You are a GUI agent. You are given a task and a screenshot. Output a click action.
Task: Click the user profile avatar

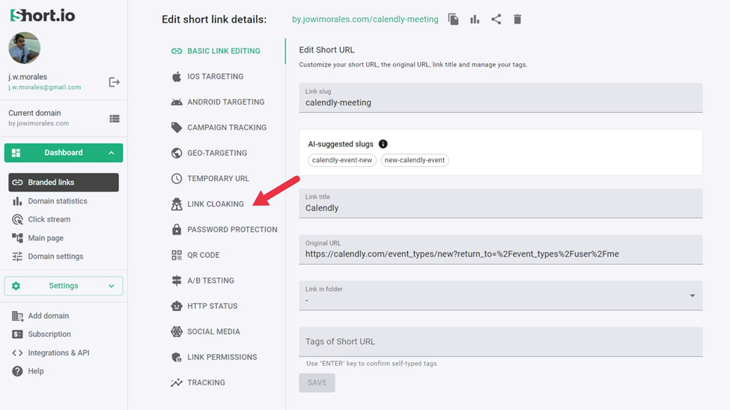[24, 48]
